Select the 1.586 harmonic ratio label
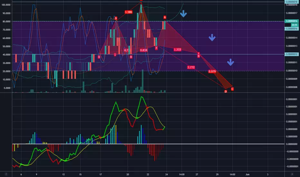Viewport: 300px width, 177px height. coord(128,12)
